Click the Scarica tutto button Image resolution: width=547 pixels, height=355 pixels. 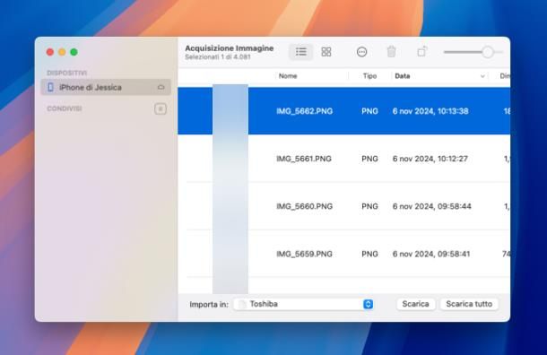(x=469, y=304)
